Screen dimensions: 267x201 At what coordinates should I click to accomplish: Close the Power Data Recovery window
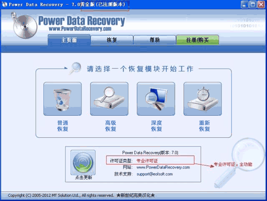click(261, 5)
